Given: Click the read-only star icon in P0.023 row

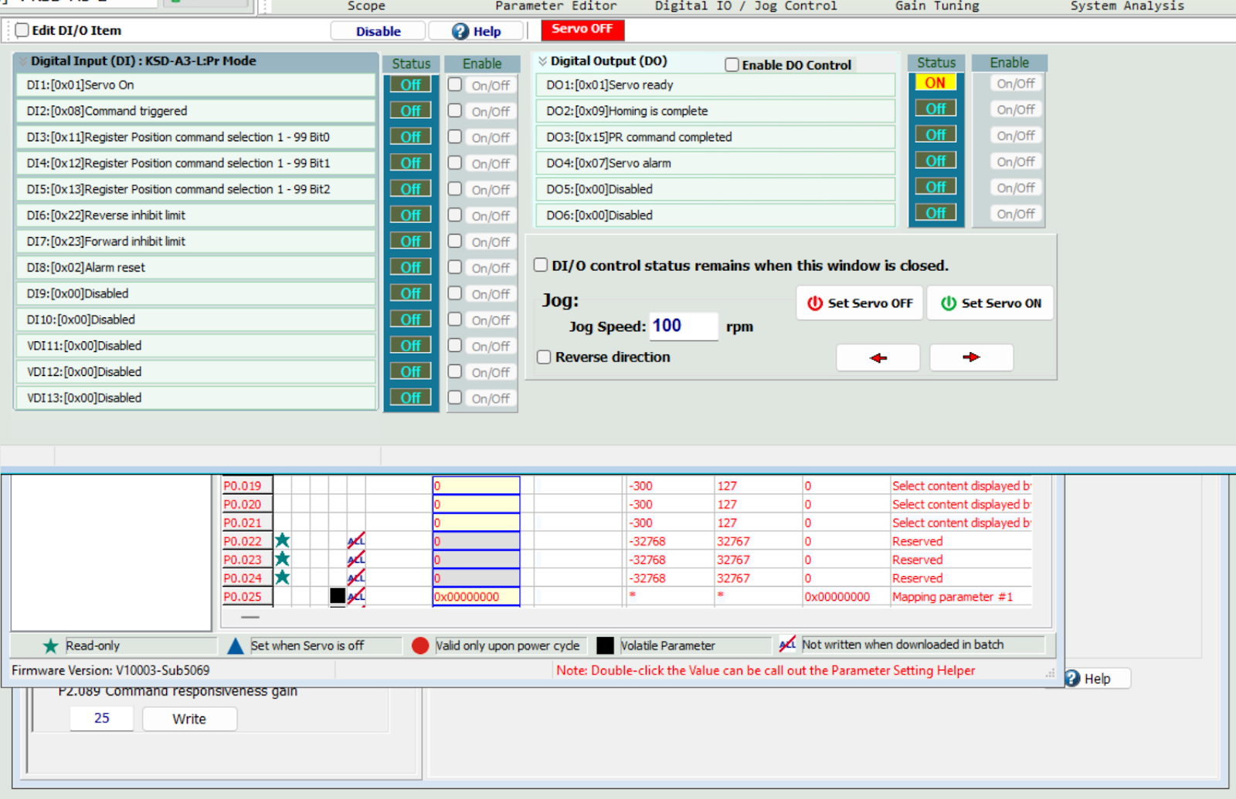Looking at the screenshot, I should [283, 559].
